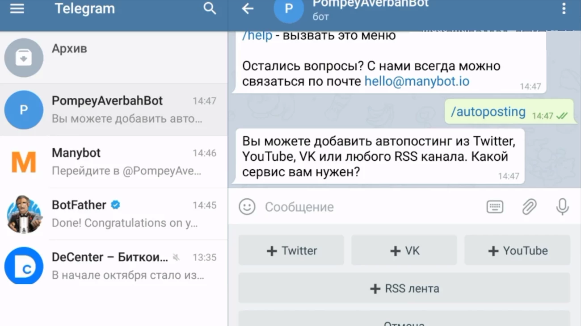Viewport: 581px width, 326px height.
Task: Click the 'бот' subtitle in chat header
Action: click(320, 17)
